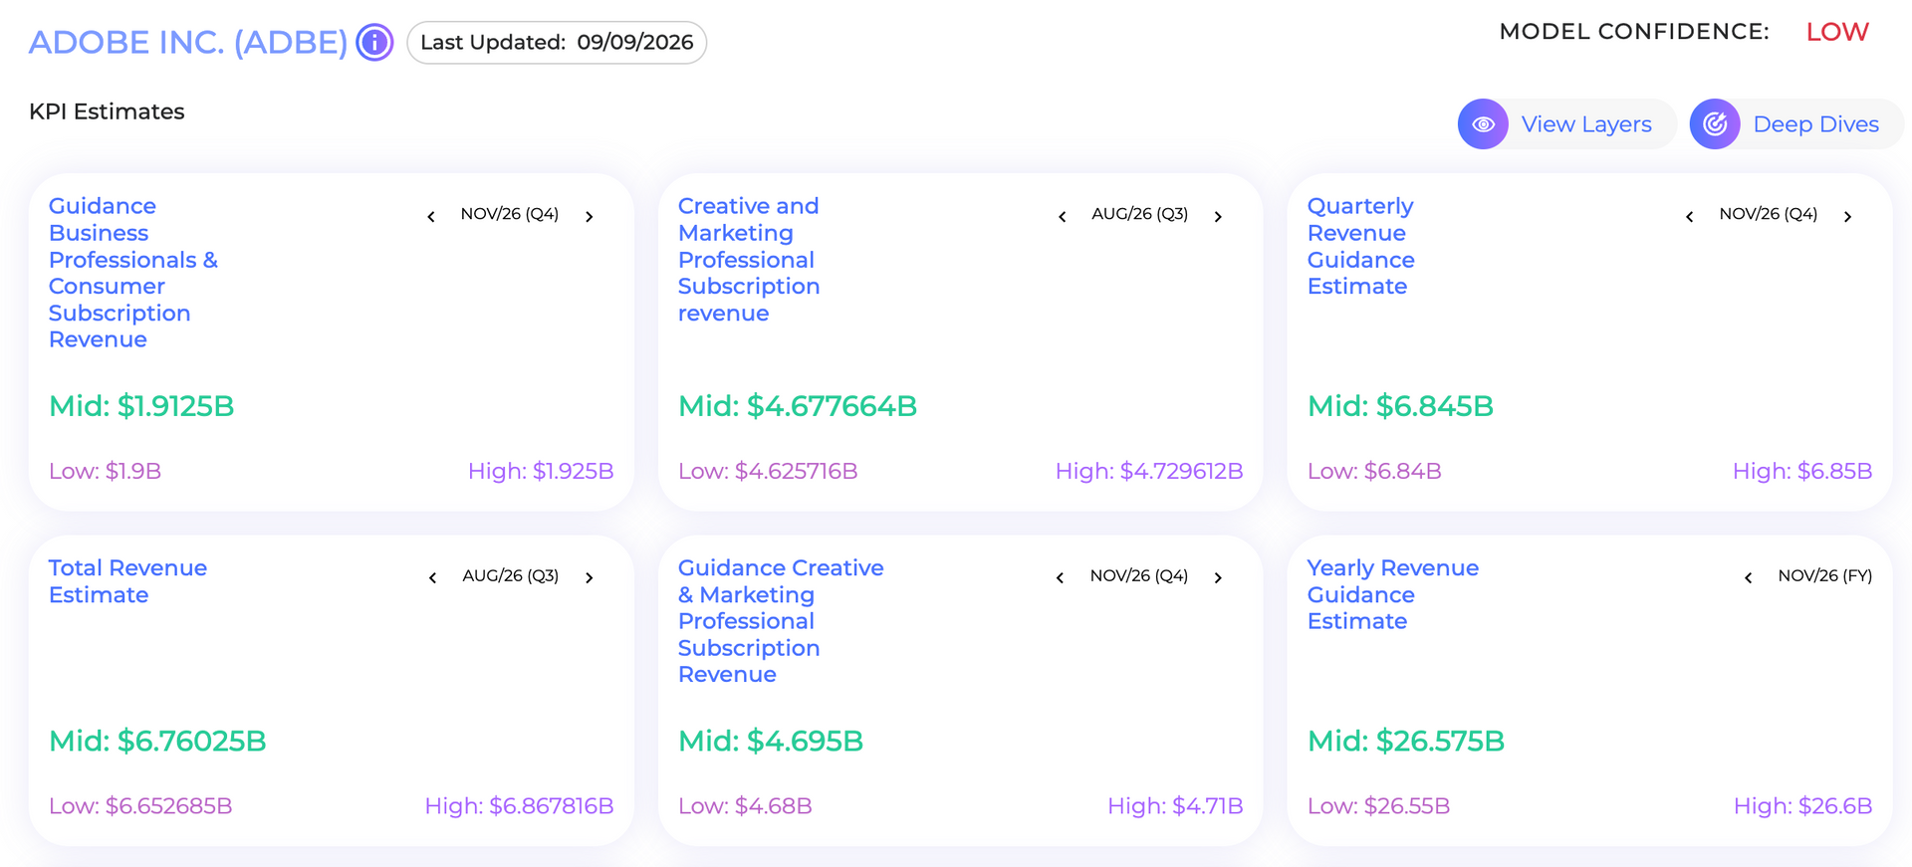This screenshot has width=1912, height=867.
Task: Click NOV/26 (Q4) period on Guidance Creative & Marketing card
Action: click(x=1139, y=576)
